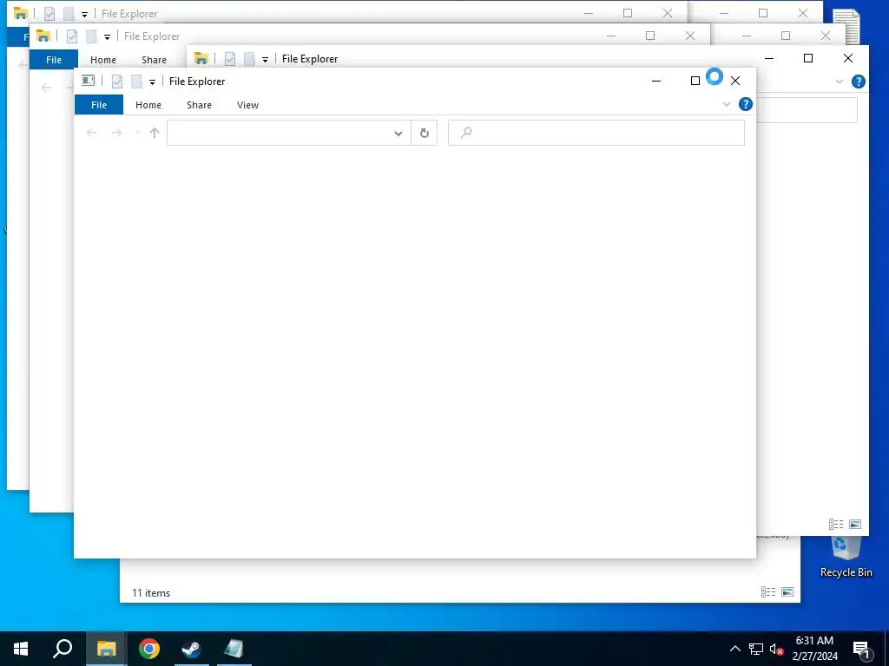This screenshot has width=889, height=666.
Task: Launch Google Chrome from the taskbar
Action: click(x=149, y=649)
